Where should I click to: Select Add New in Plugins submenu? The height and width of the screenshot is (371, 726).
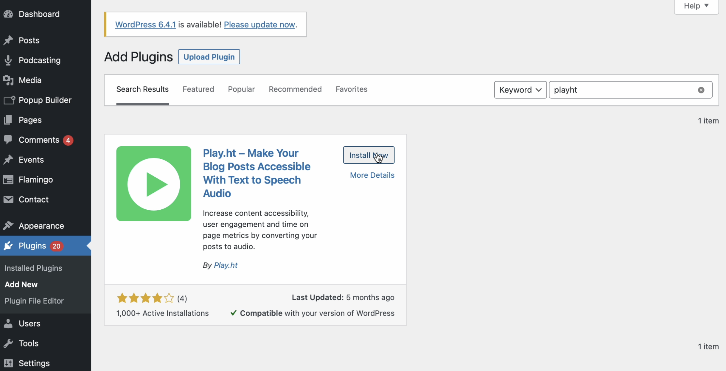point(21,284)
